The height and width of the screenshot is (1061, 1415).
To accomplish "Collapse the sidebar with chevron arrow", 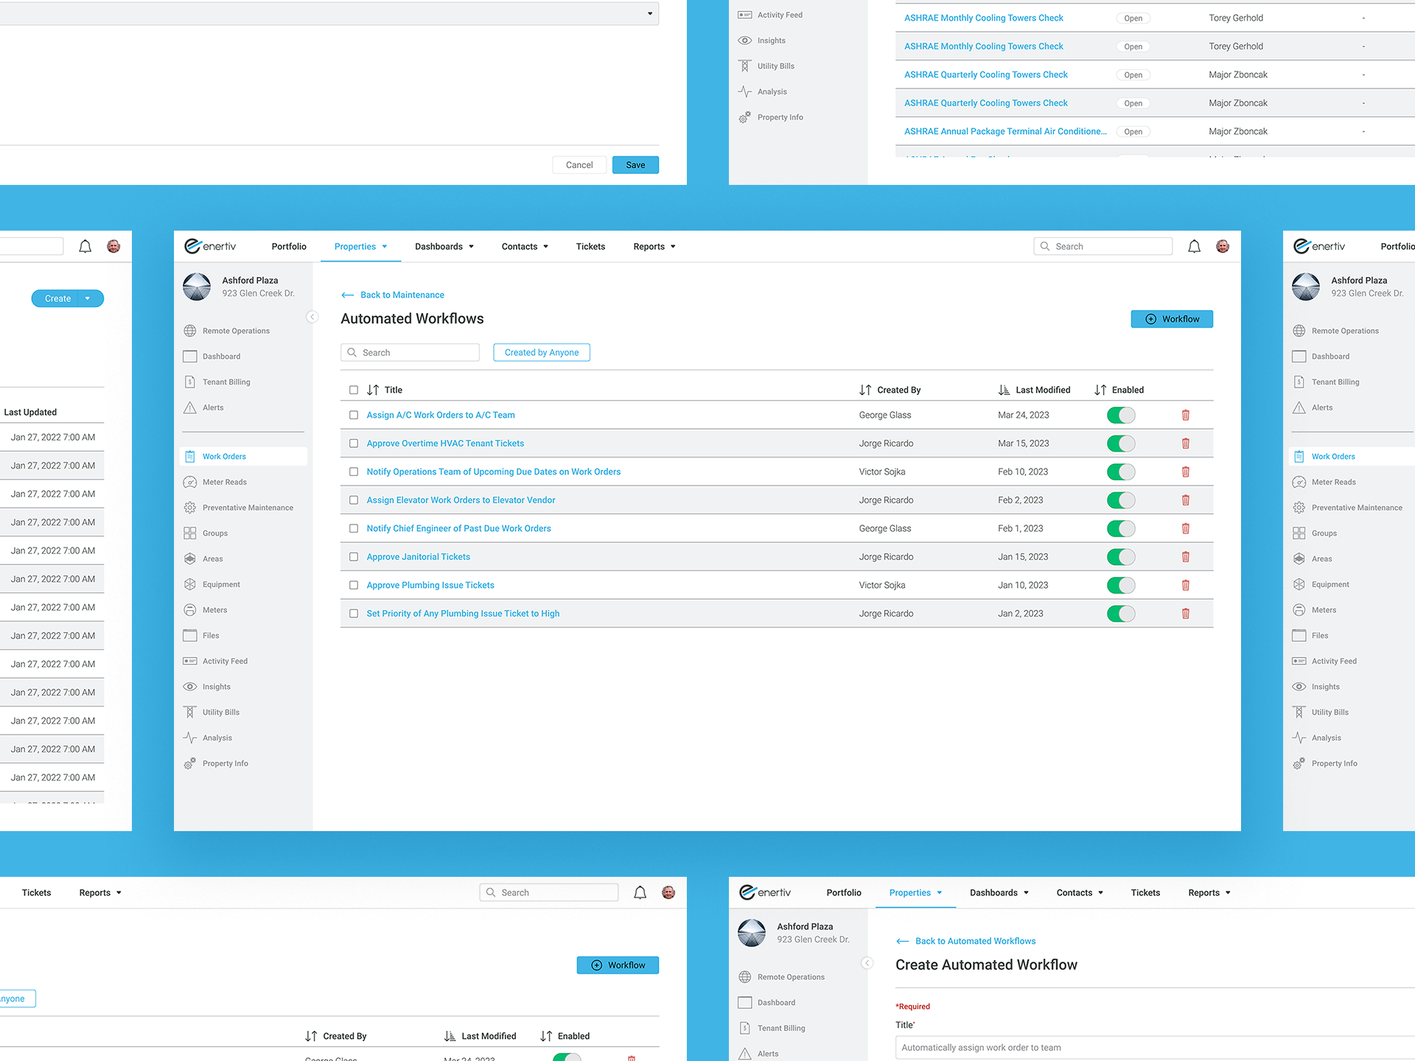I will (312, 317).
